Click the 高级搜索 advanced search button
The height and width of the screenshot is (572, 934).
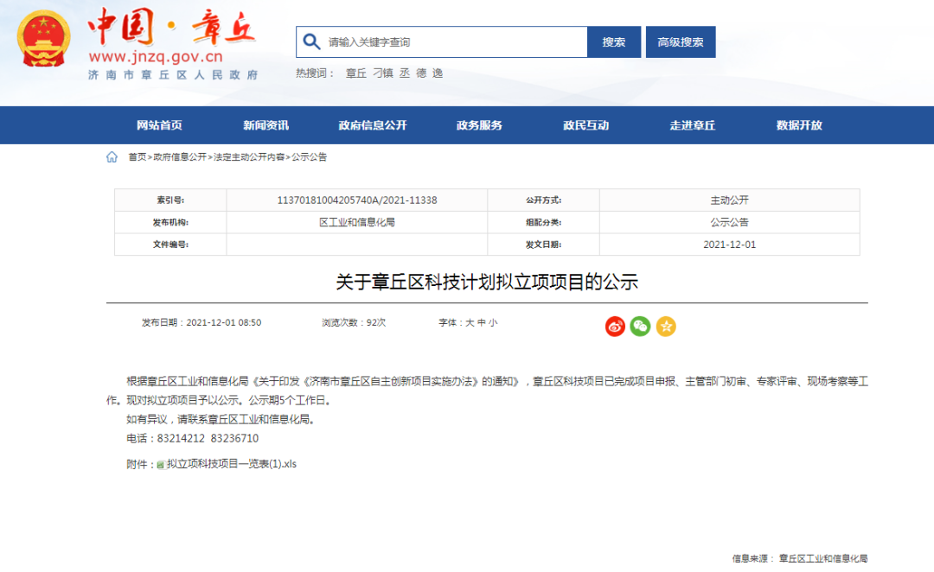click(681, 42)
